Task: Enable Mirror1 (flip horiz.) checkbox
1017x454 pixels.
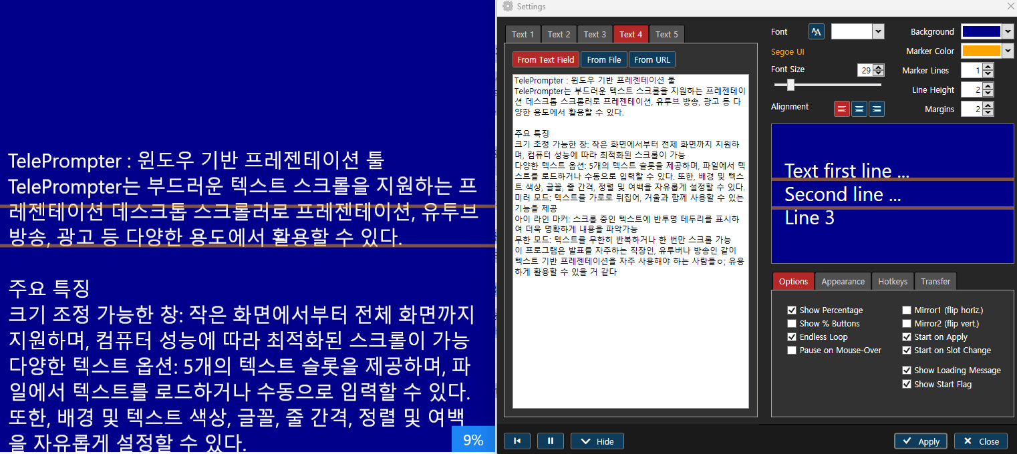Action: (907, 310)
